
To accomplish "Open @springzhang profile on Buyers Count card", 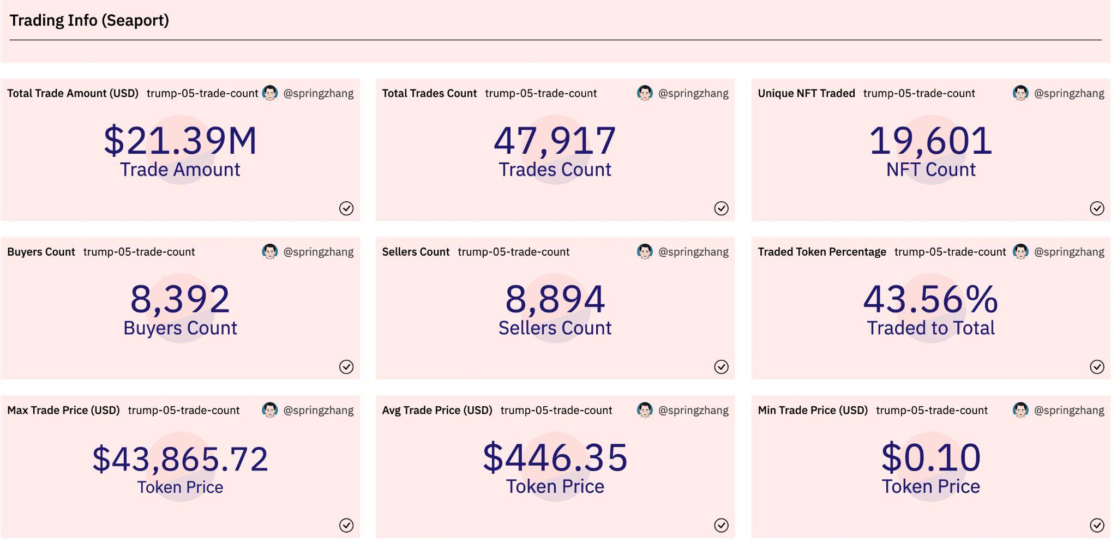I will pyautogui.click(x=319, y=252).
